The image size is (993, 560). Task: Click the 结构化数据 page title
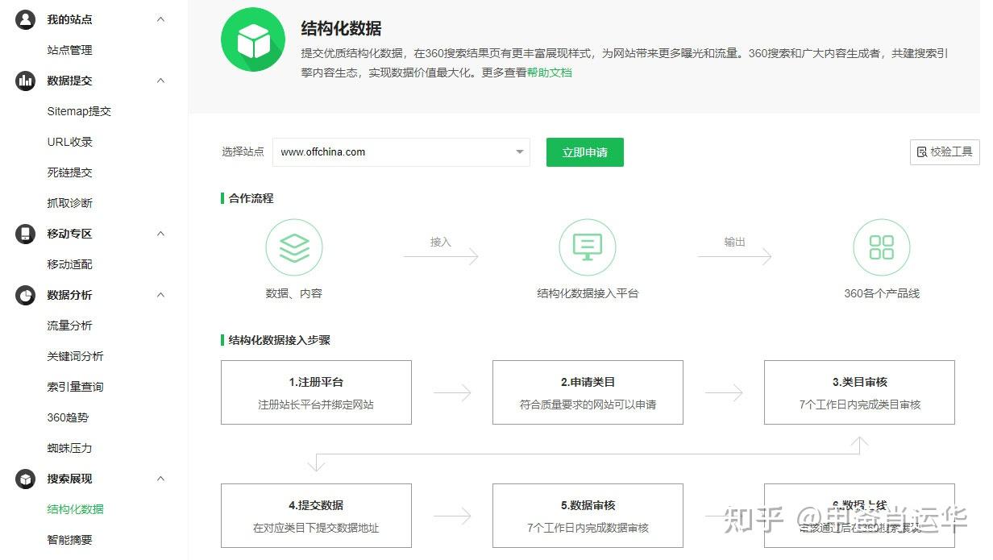pos(341,28)
